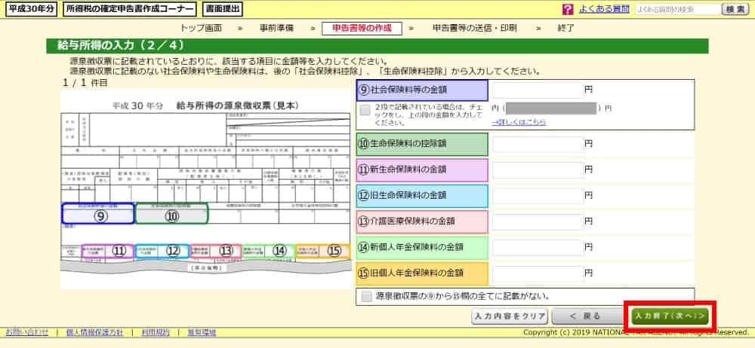Image resolution: width=755 pixels, height=348 pixels.
Task: Click the FAQ search input field
Action: (676, 10)
